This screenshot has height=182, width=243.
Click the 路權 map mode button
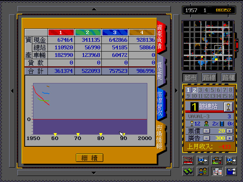pyautogui.click(x=229, y=77)
